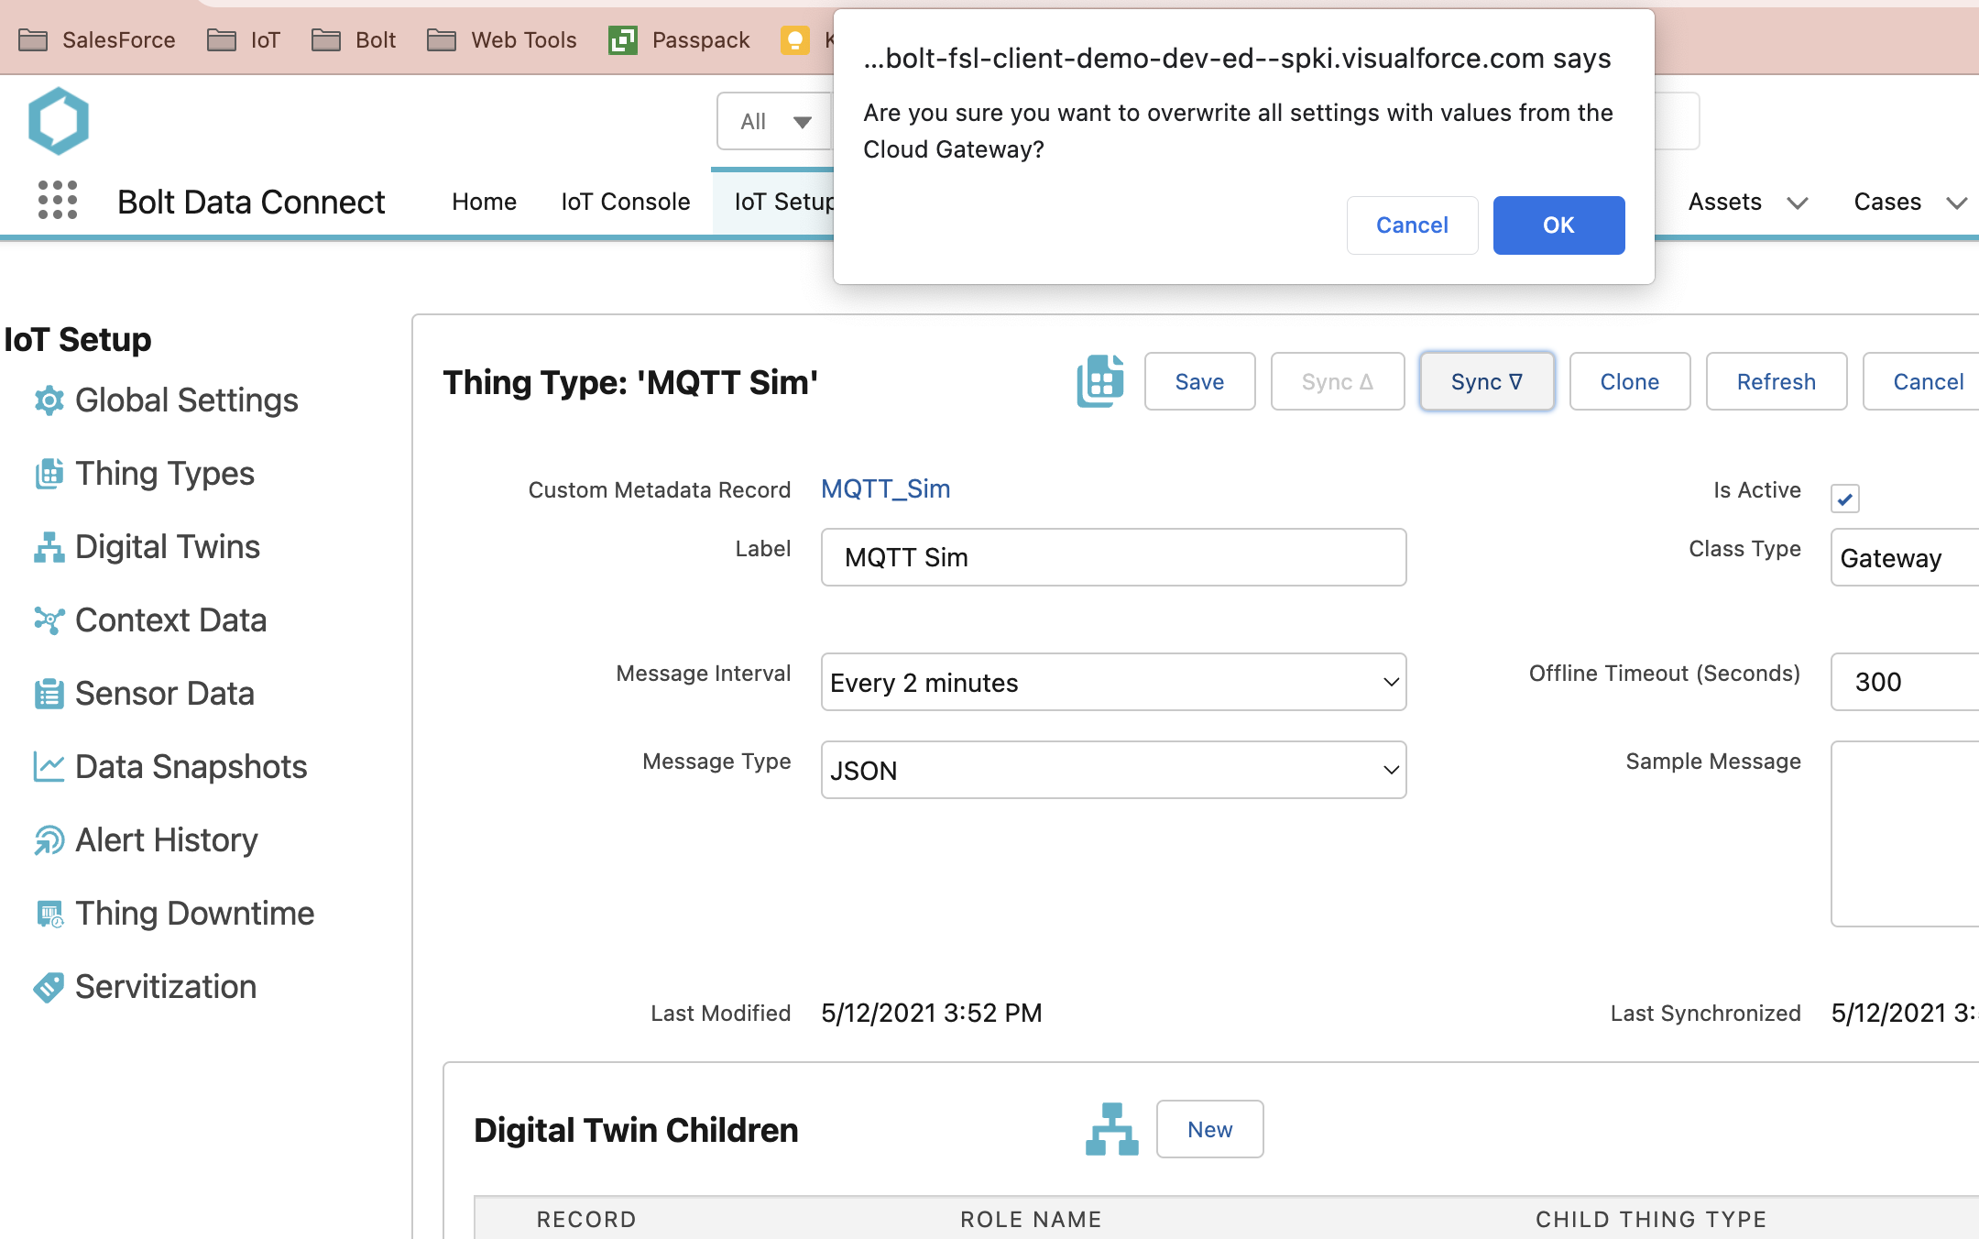This screenshot has width=1979, height=1239.
Task: Open the Passpack bookmark icon
Action: tap(623, 39)
